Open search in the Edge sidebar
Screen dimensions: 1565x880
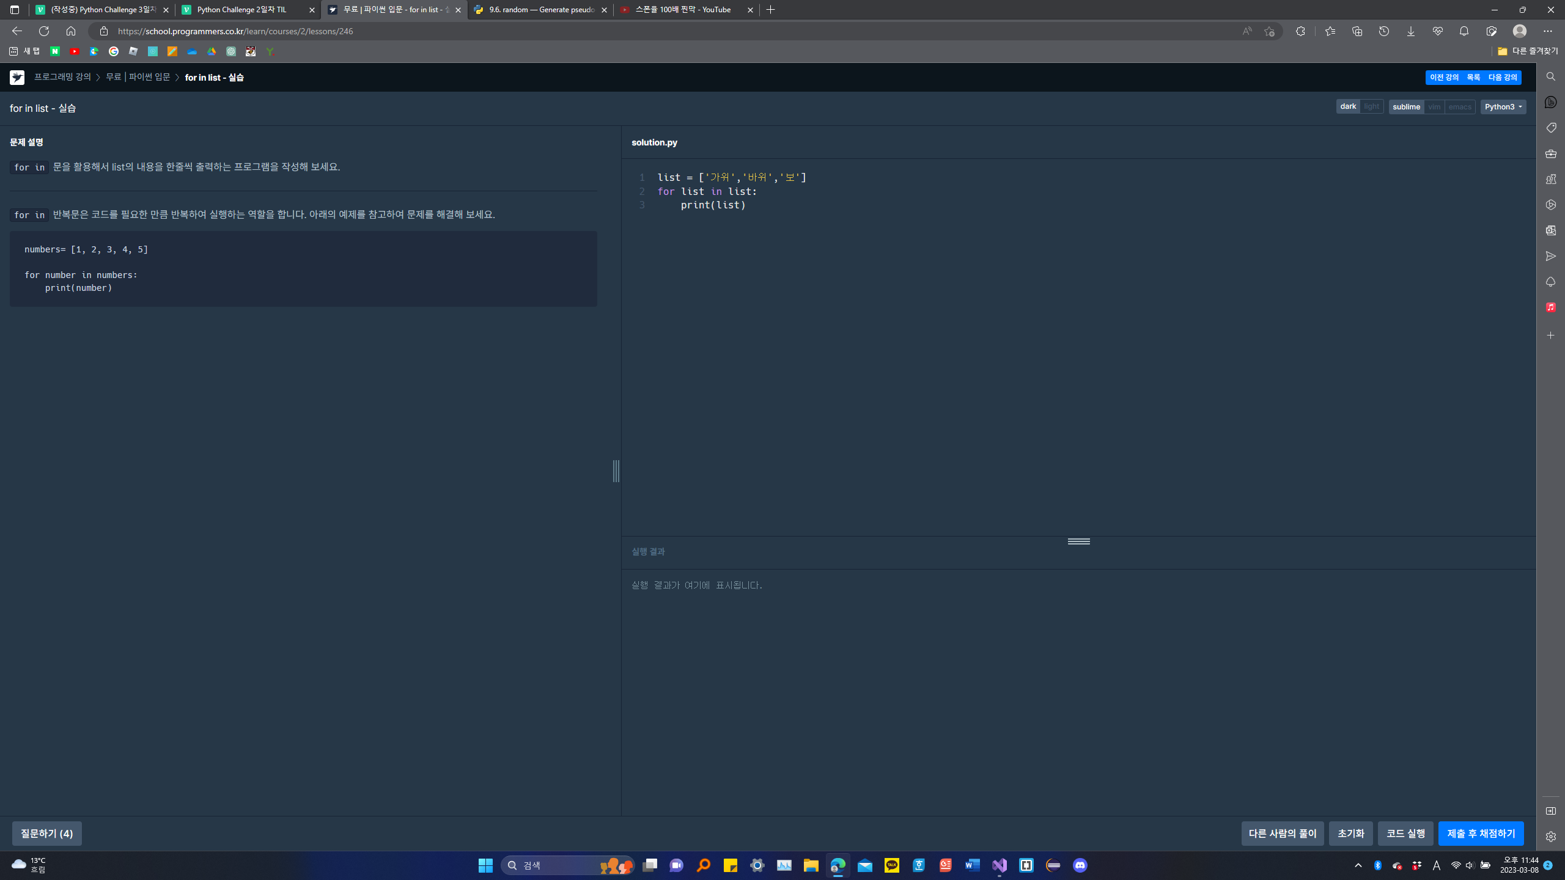point(1550,76)
